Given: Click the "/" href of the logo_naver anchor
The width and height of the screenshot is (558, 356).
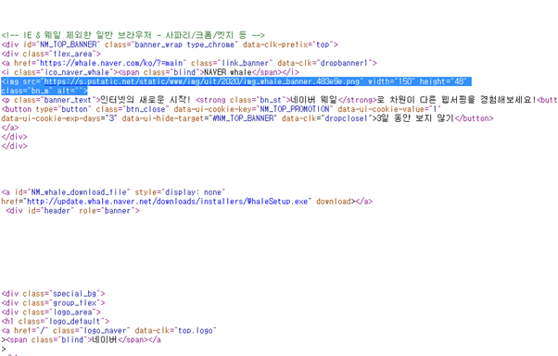Looking at the screenshot, I should coord(44,331).
